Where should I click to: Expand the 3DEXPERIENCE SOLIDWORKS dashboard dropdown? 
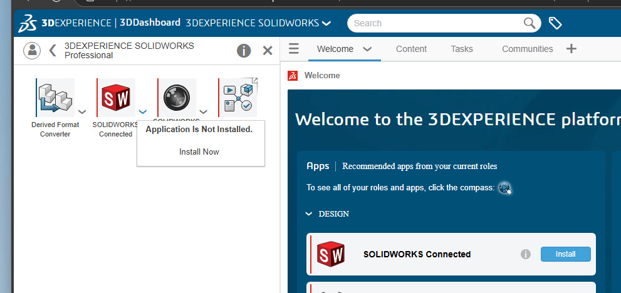326,23
